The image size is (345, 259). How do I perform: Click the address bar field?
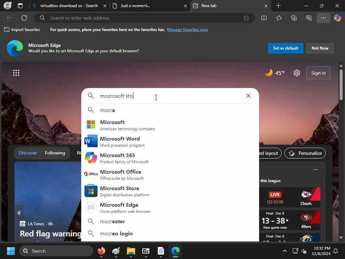(144, 18)
